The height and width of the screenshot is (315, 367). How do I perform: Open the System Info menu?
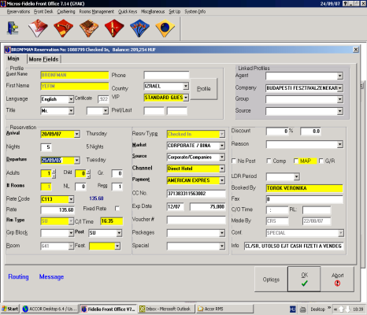(195, 12)
